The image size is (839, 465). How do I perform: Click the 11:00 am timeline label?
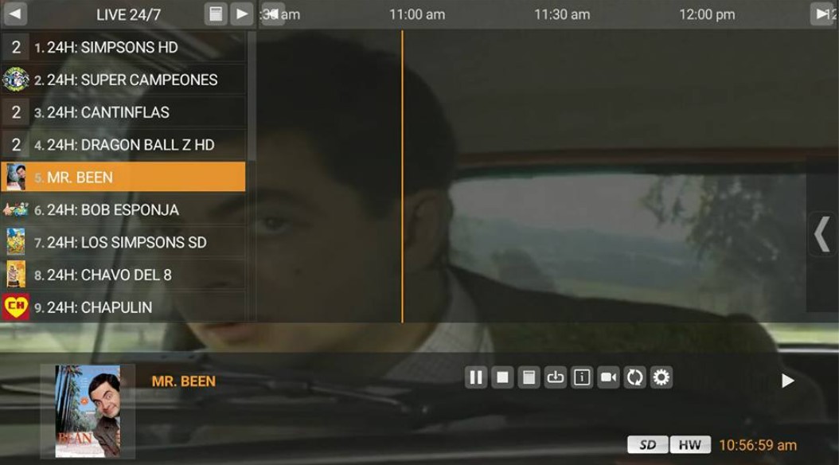coord(417,14)
